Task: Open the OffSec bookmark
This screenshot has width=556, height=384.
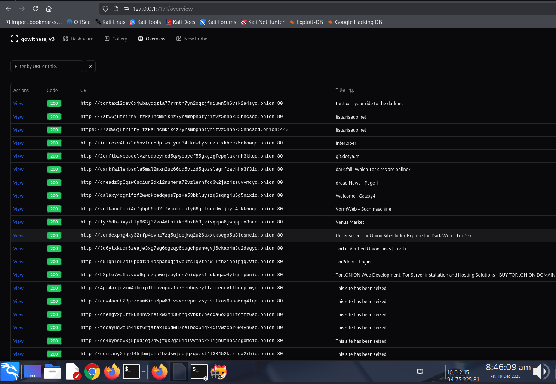Action: pos(79,22)
